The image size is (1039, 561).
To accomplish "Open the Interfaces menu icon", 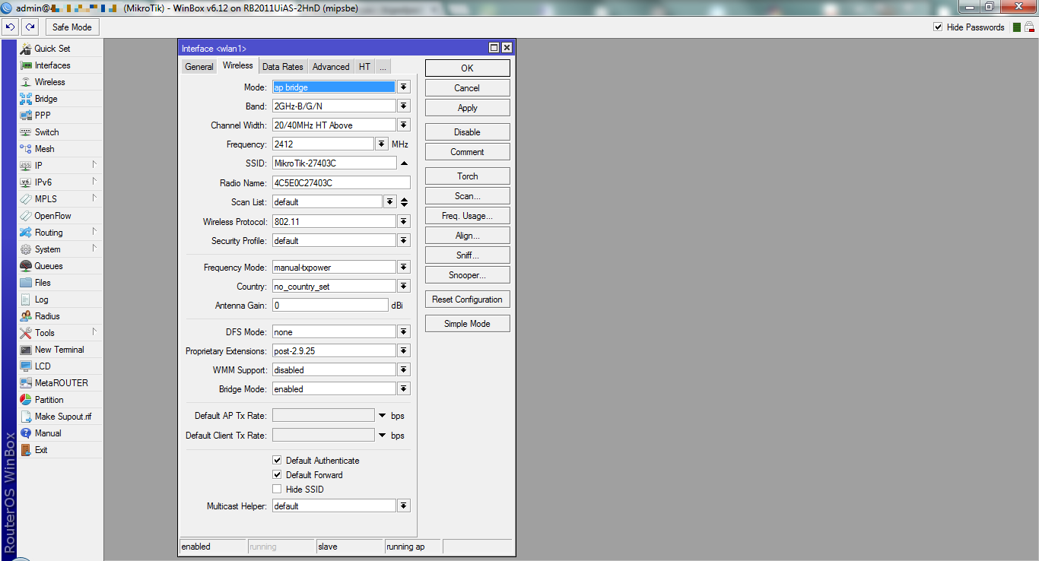I will (x=26, y=65).
